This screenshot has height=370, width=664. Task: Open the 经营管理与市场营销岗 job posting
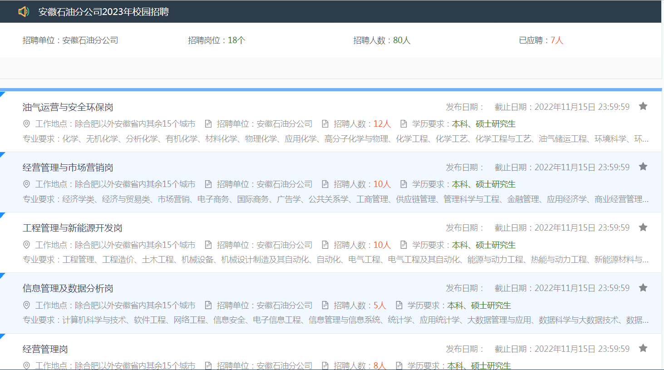pos(68,168)
